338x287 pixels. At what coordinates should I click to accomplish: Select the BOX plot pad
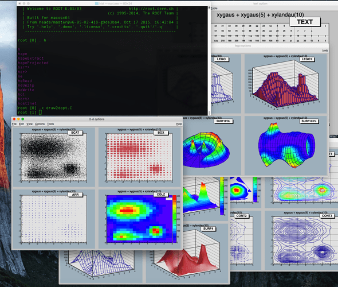(x=139, y=157)
